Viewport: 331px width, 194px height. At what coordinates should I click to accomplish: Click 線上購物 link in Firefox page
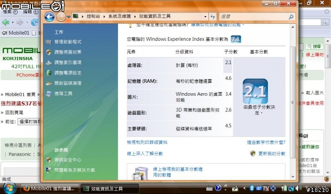pyautogui.click(x=314, y=55)
